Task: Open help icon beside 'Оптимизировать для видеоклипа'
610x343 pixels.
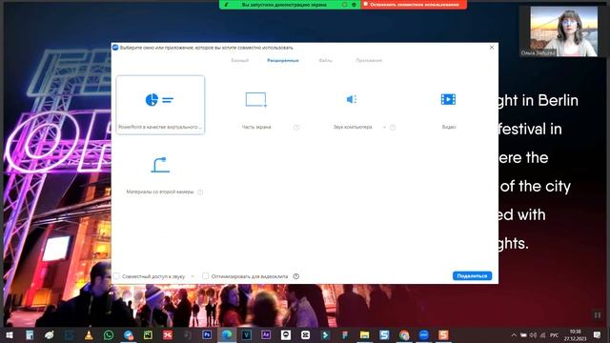Action: 296,276
